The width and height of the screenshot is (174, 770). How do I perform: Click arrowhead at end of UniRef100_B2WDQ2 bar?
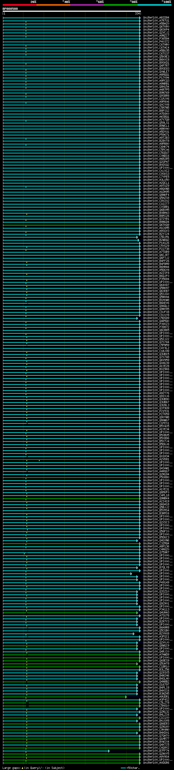(x=139, y=240)
